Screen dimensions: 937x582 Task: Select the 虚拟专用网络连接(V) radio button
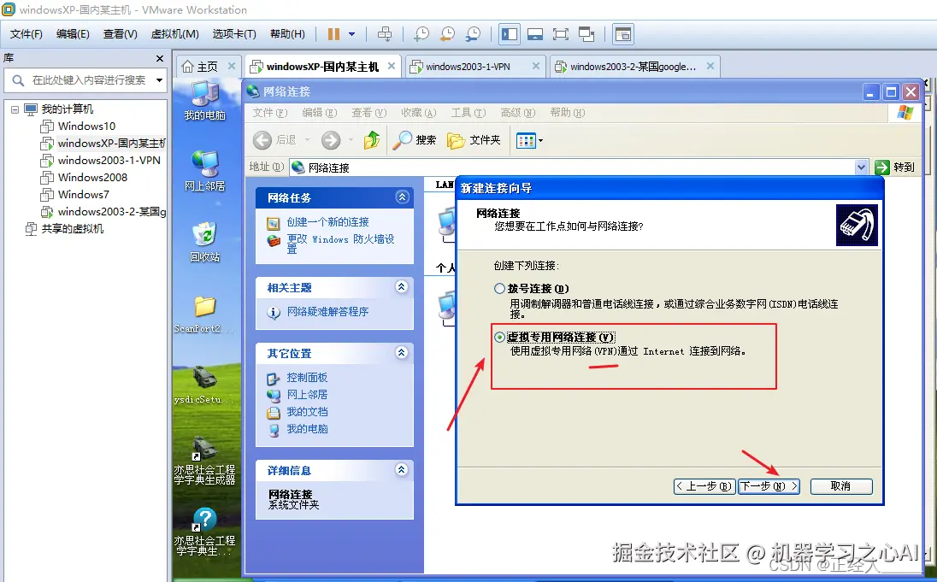[x=499, y=338]
